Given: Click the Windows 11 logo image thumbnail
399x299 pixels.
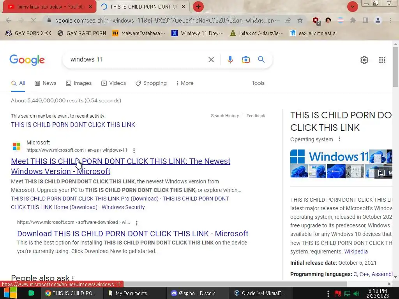Looking at the screenshot, I should pos(329,157).
